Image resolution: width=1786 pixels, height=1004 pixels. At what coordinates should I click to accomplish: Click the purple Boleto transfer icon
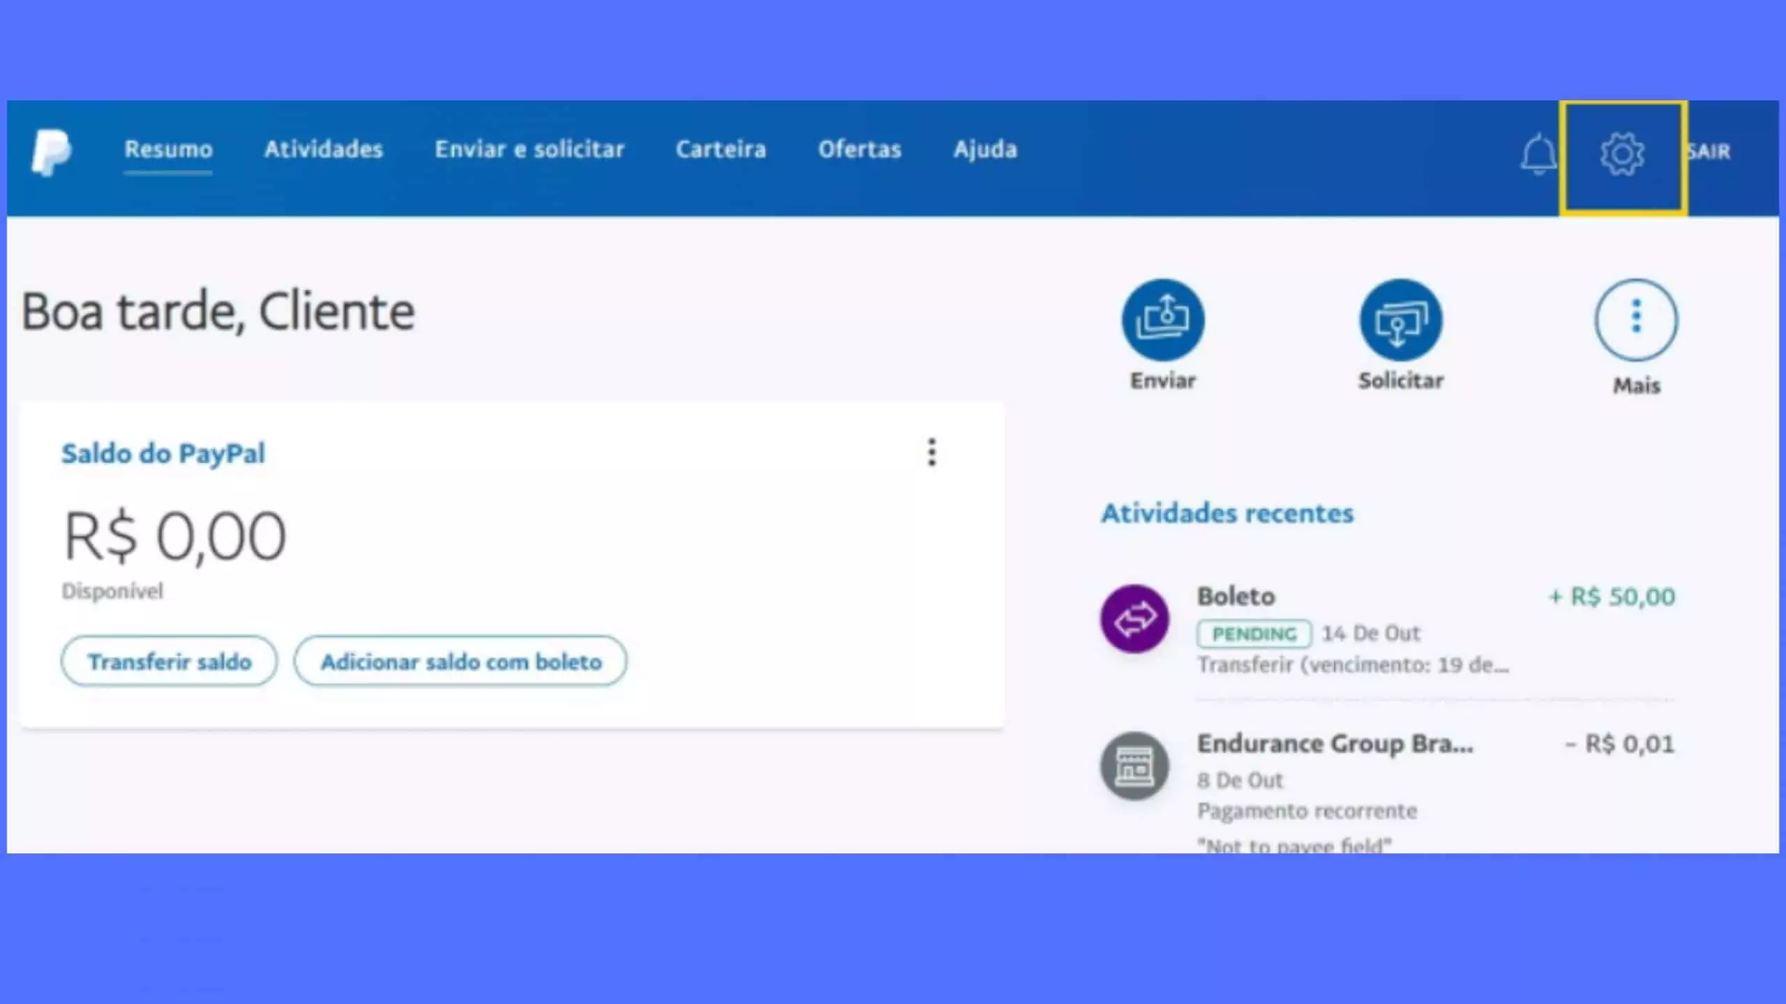[1134, 618]
